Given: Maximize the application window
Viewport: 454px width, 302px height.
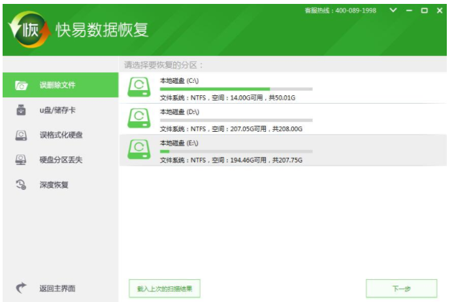Looking at the screenshot, I should [424, 10].
